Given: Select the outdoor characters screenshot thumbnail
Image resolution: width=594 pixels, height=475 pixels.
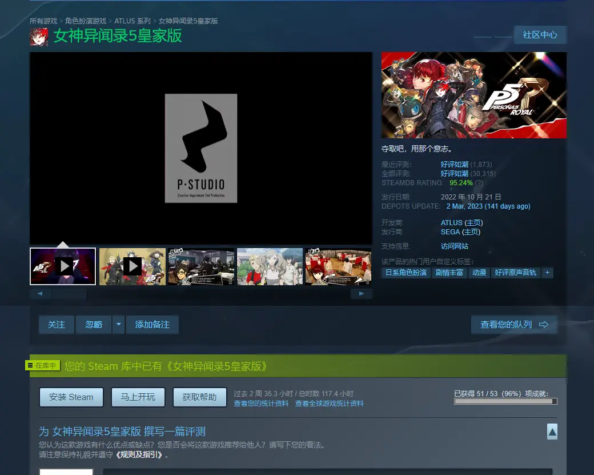Looking at the screenshot, I should coord(270,266).
